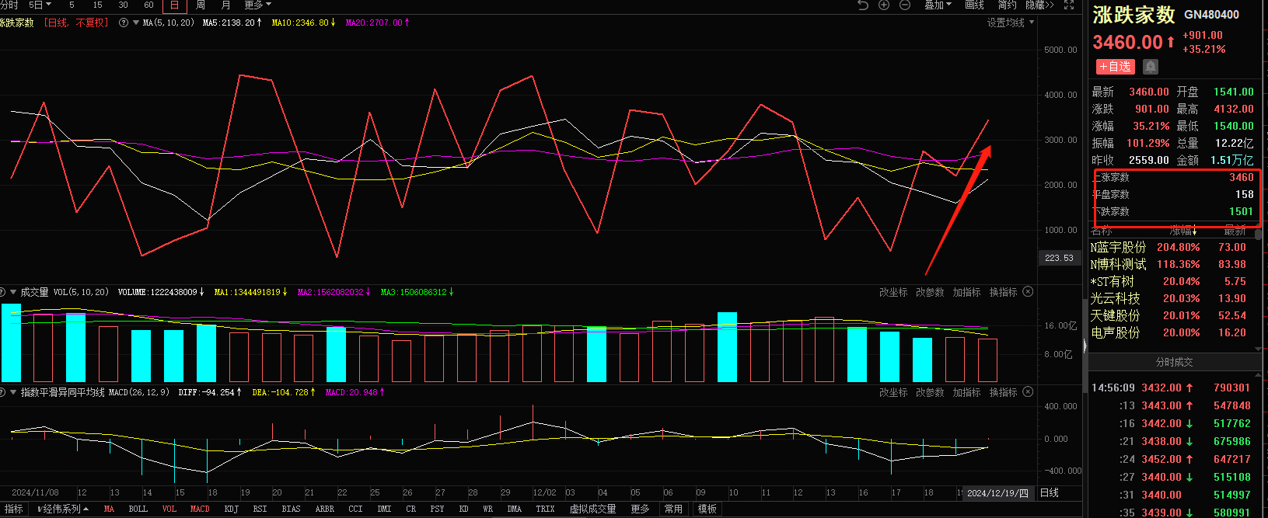Set a price alert with the bell icon

click(1151, 67)
